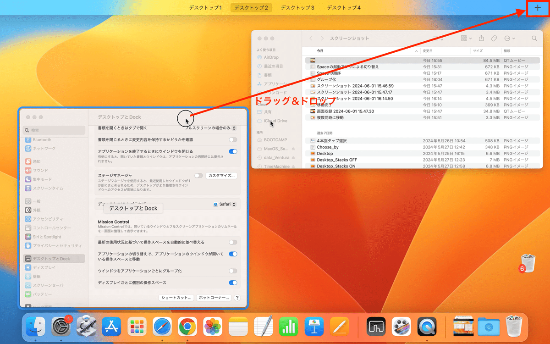Click the サイズ column header
Viewport: 550px width, 344px height.
click(478, 51)
